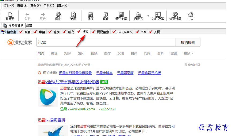Select the 翻译 category tab

point(134,53)
